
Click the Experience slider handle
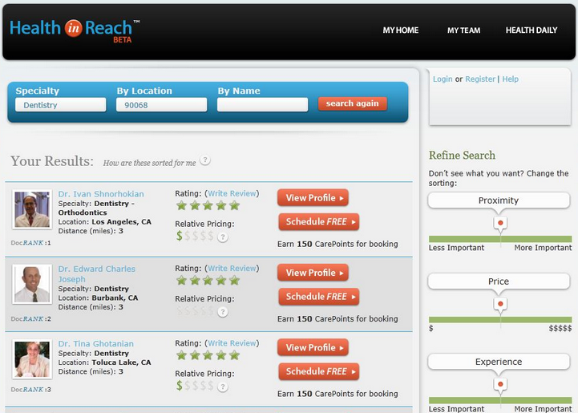pos(500,385)
